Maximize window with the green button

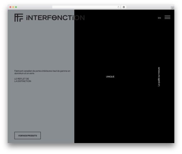[16, 7]
